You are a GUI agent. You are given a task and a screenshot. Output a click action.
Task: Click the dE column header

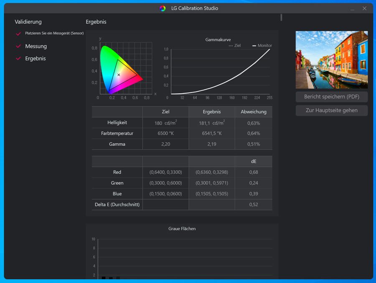click(254, 161)
